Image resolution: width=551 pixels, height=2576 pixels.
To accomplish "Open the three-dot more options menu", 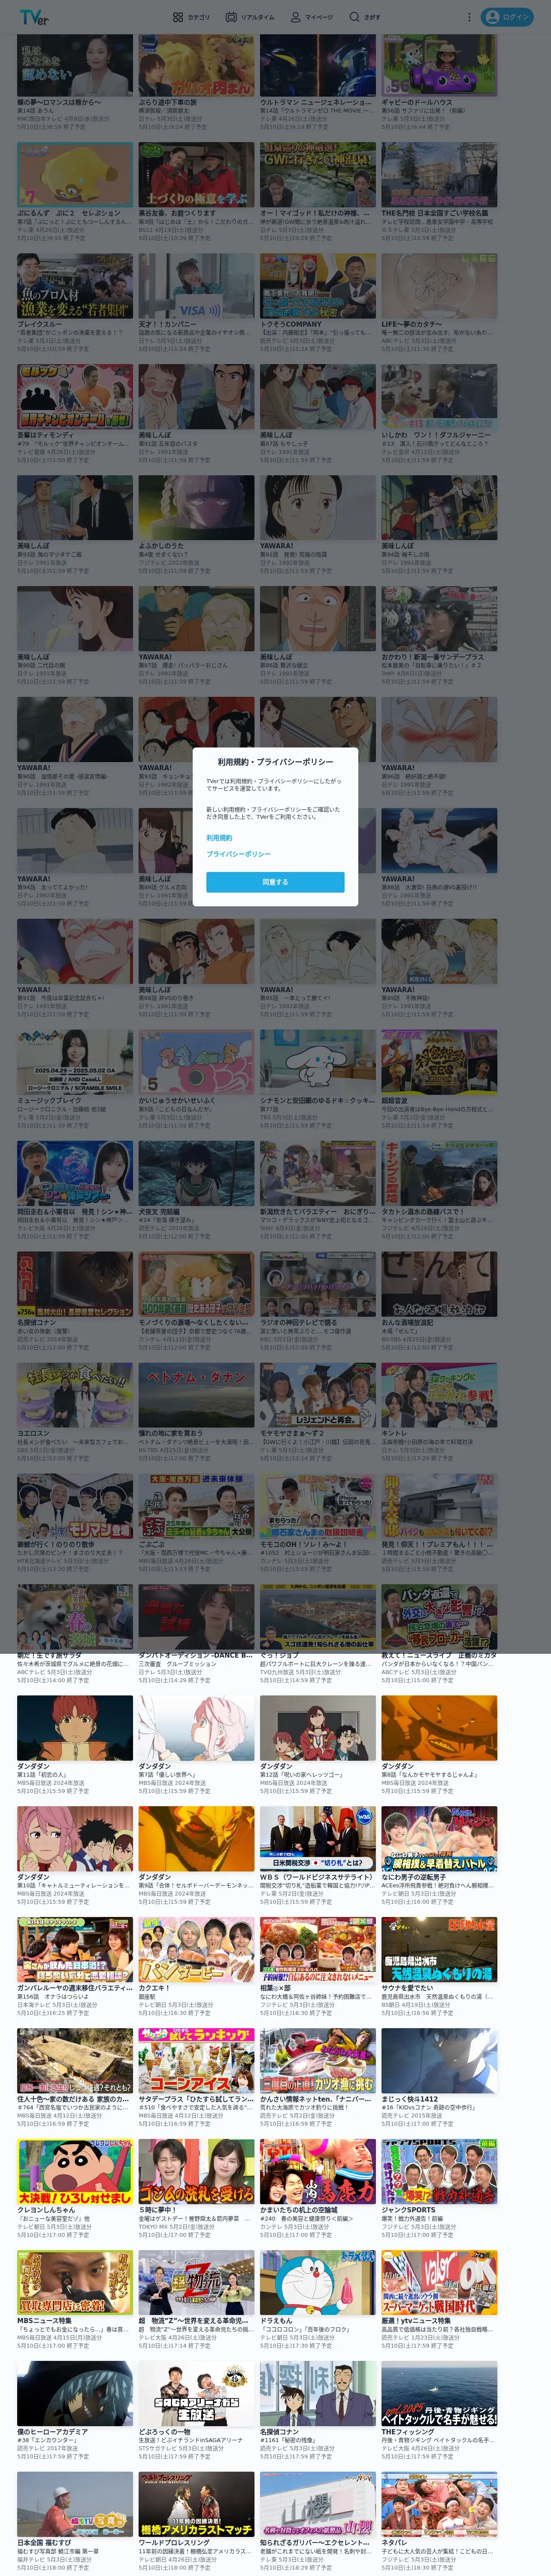I will (x=469, y=17).
